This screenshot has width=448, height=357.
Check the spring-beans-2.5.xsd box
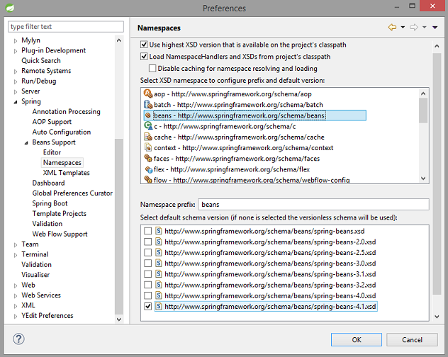tap(147, 252)
